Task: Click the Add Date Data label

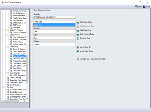Action: [x=85, y=30]
